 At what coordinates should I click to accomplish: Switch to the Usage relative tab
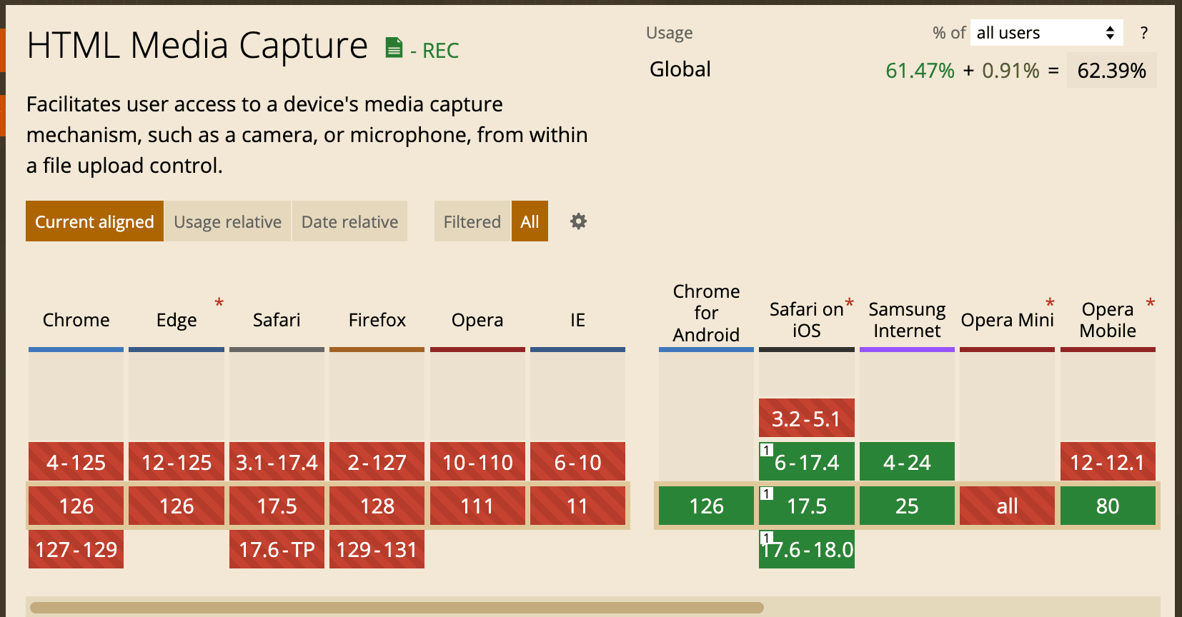(x=227, y=221)
